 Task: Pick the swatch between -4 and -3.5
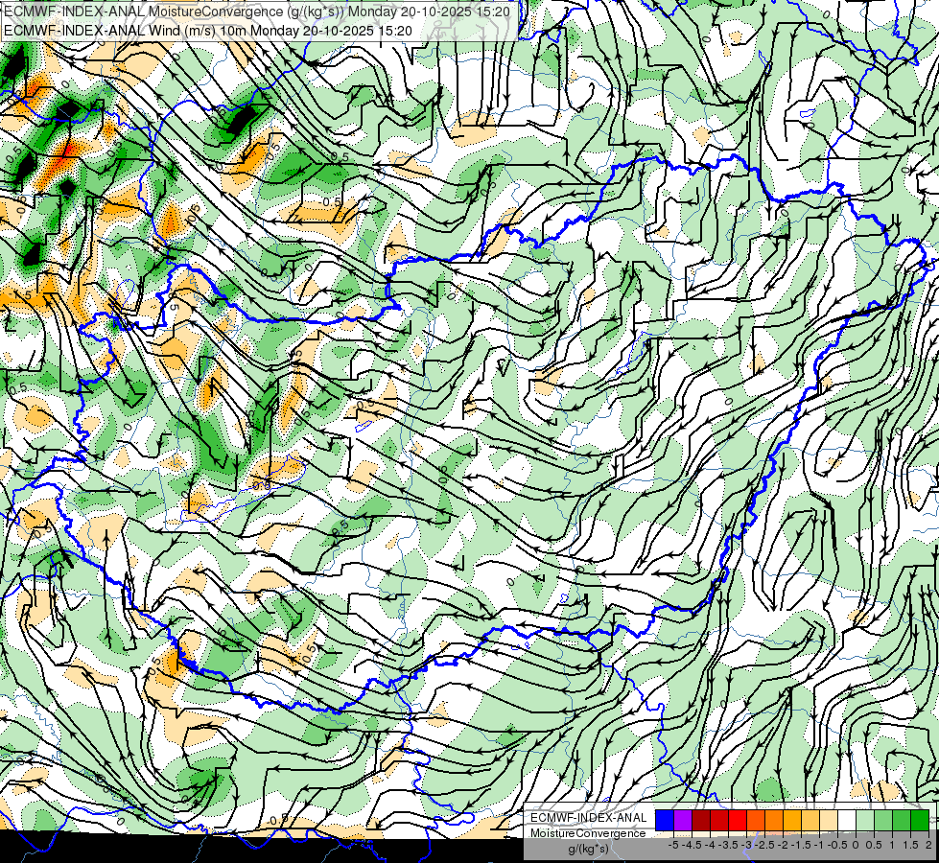tap(719, 821)
